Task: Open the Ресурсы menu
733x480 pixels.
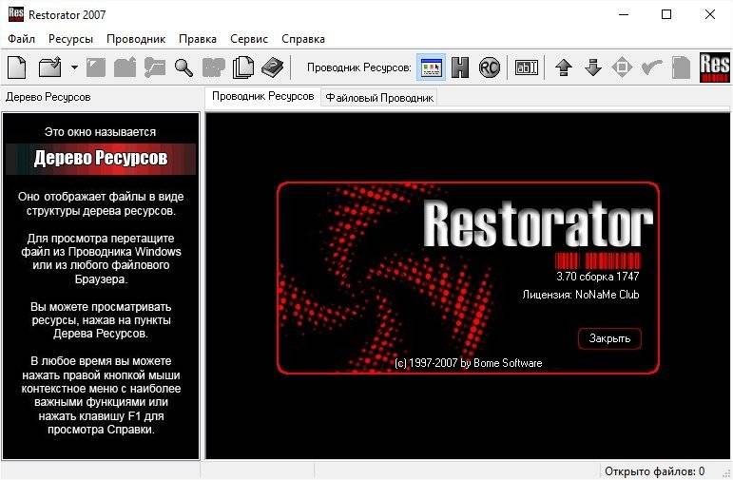Action: click(x=70, y=39)
